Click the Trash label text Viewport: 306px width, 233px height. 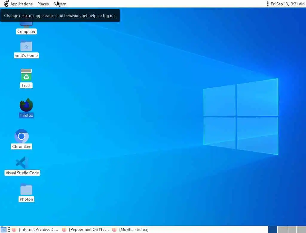(26, 85)
